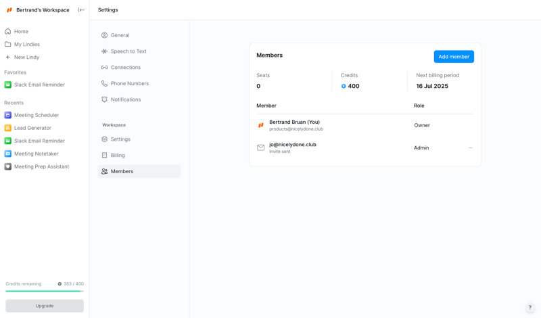Click the credits remaining coin icon
The height and width of the screenshot is (318, 541).
[60, 283]
